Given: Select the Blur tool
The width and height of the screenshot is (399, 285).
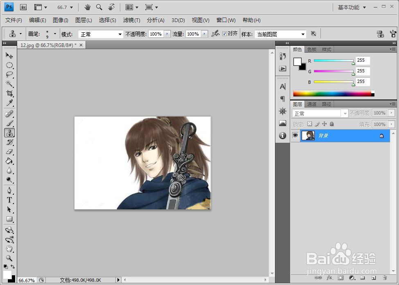Looking at the screenshot, I should pos(9,171).
